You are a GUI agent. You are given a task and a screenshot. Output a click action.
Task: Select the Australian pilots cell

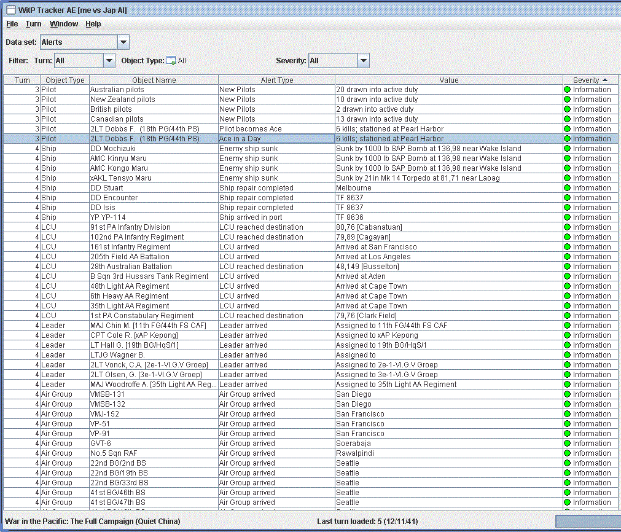[x=154, y=90]
